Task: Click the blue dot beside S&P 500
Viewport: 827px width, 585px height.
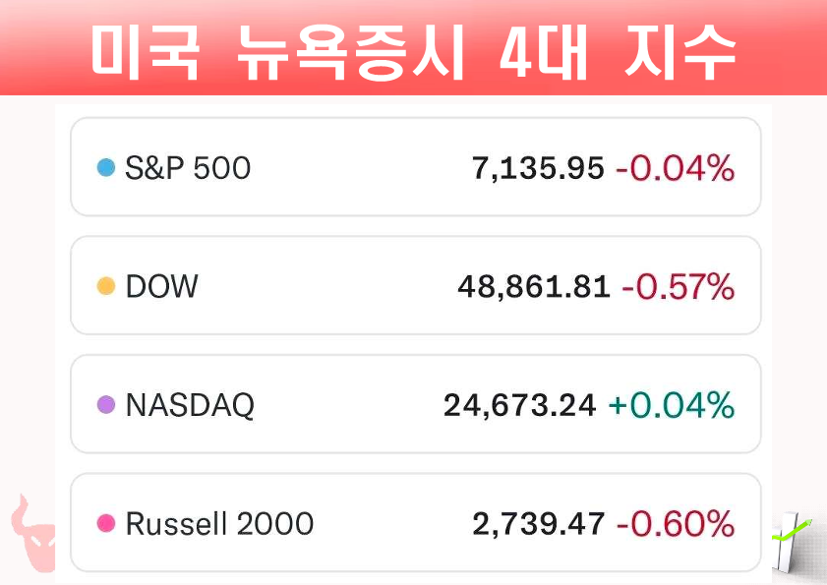Action: click(x=106, y=168)
